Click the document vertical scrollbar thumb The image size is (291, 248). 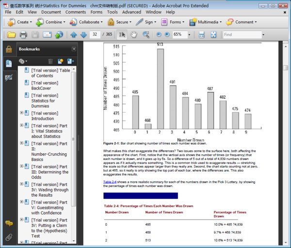point(286,68)
